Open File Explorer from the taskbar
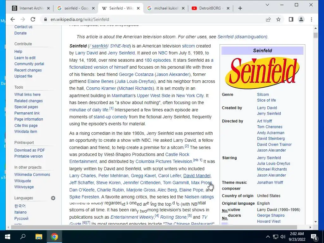324x243 pixels. (39, 237)
